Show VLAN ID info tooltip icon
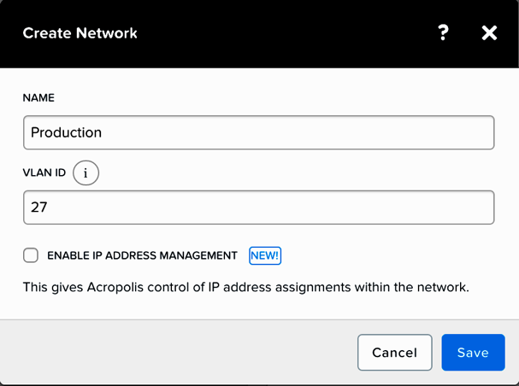The height and width of the screenshot is (386, 519). click(86, 173)
